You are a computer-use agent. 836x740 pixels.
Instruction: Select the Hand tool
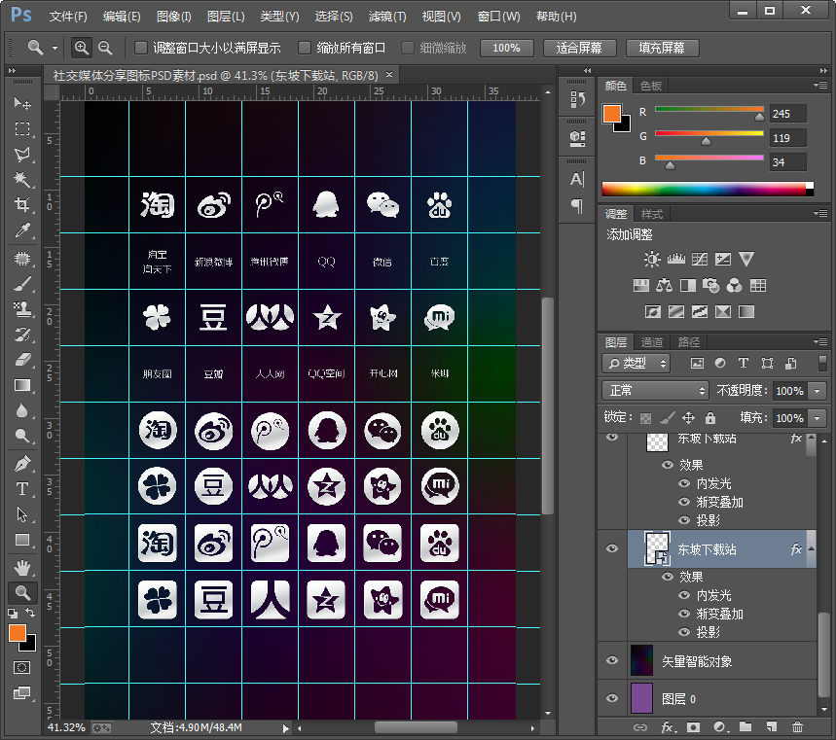pos(22,566)
